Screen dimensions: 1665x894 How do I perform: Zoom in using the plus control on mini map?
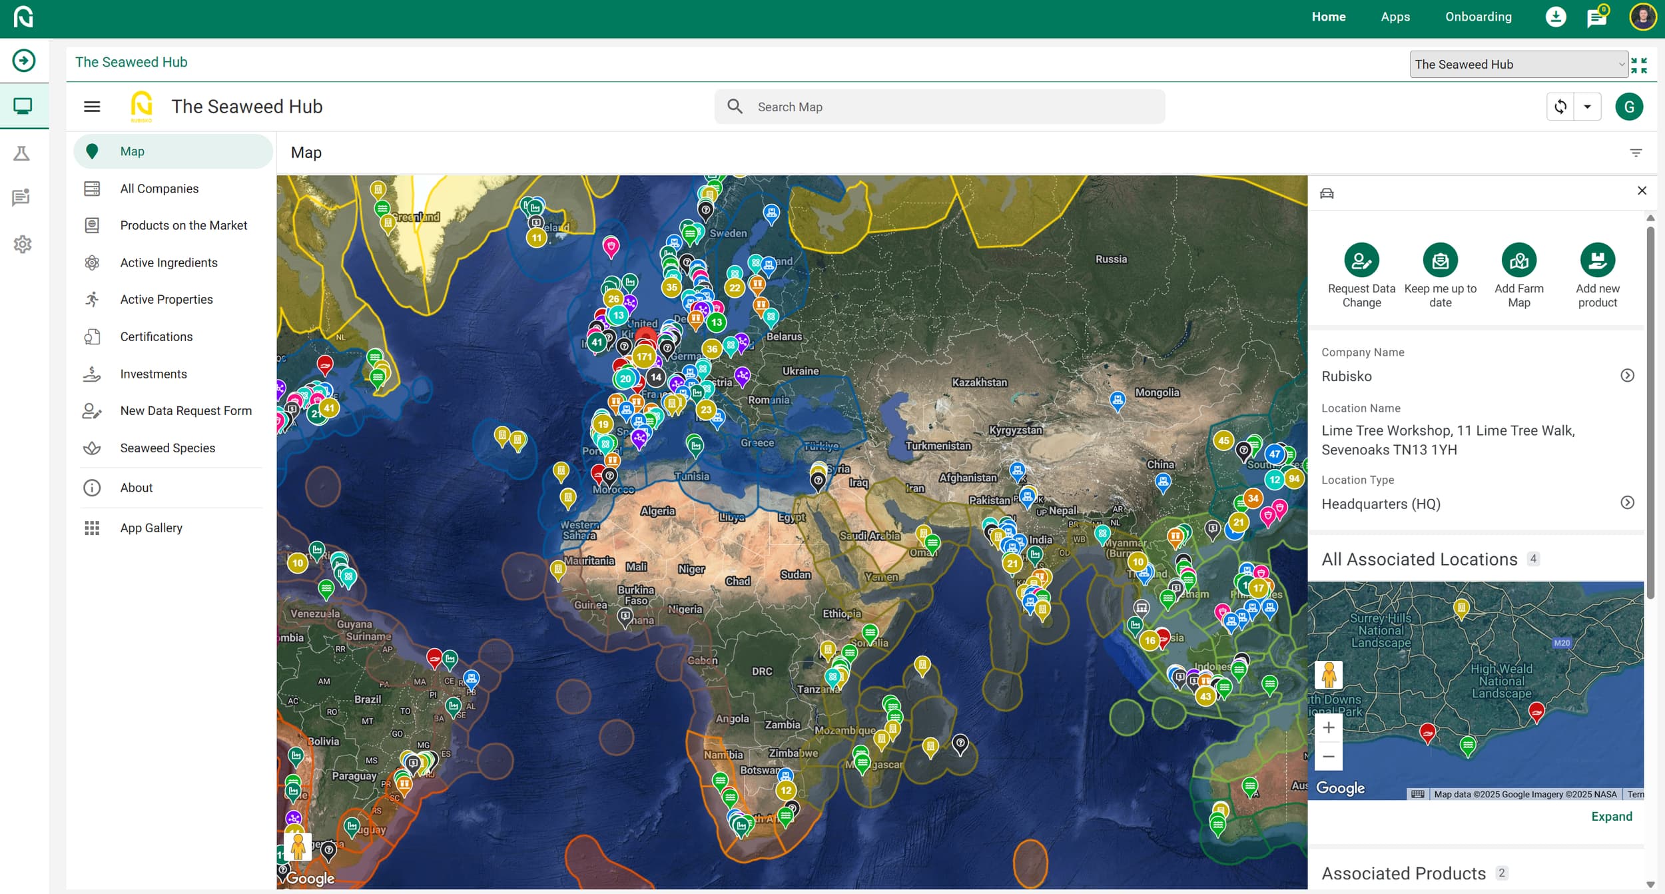pos(1329,727)
